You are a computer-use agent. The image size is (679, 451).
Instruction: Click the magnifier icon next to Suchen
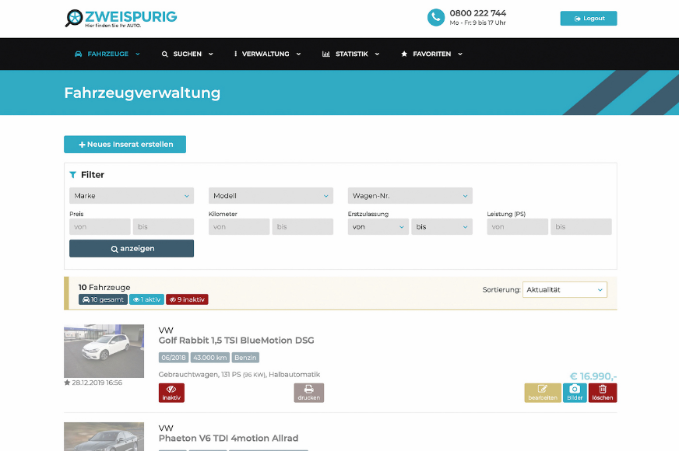pos(164,54)
